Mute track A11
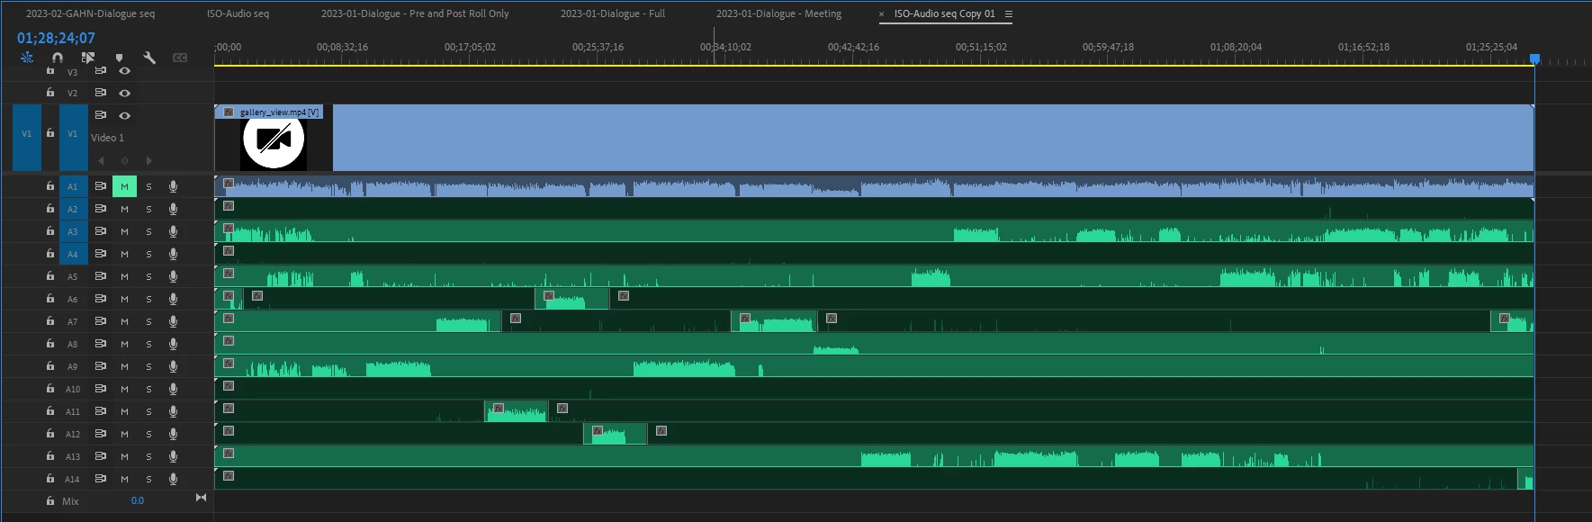The width and height of the screenshot is (1592, 522). tap(124, 411)
